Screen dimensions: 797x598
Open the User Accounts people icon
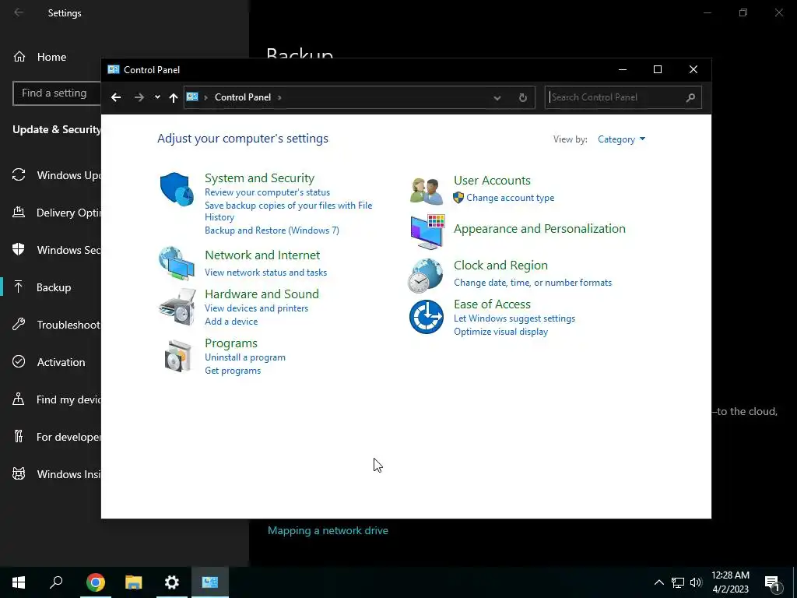[x=426, y=192]
